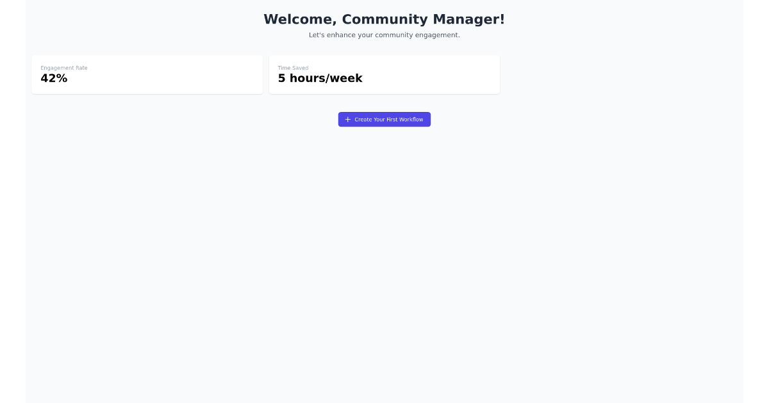Screen dimensions: 769x403
Task: Click the word Welcome in the header
Action: point(297,19)
